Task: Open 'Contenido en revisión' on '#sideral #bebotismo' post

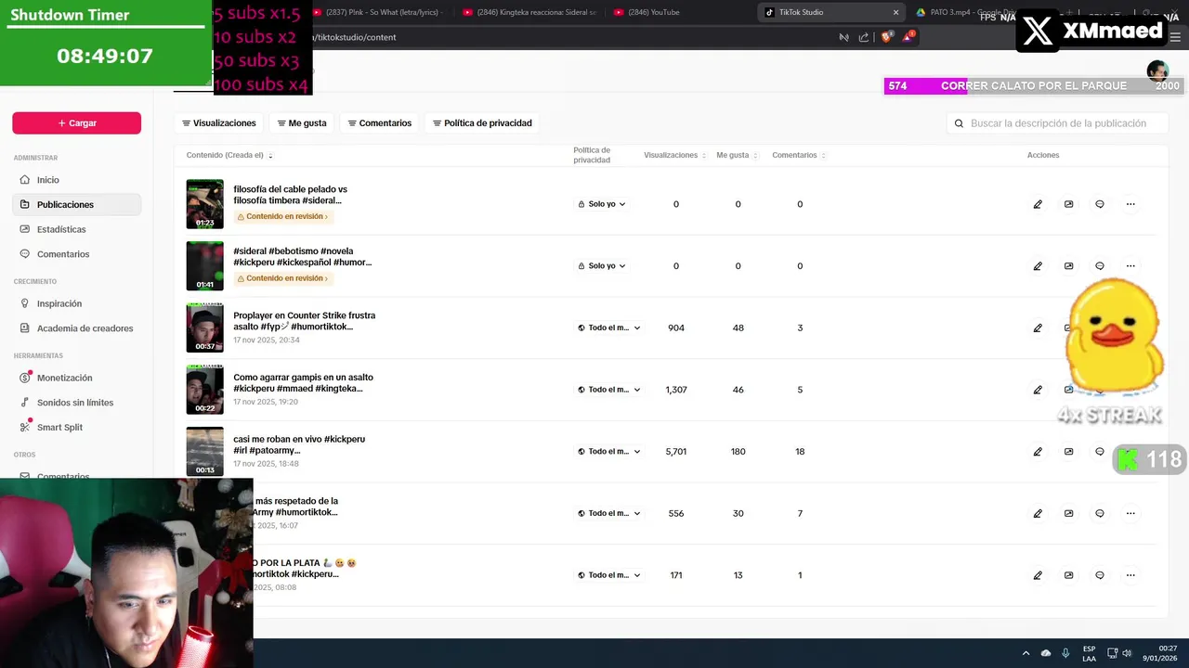Action: coord(282,278)
